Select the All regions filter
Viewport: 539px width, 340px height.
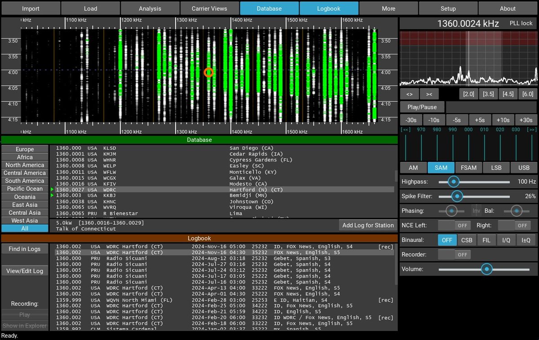(25, 228)
